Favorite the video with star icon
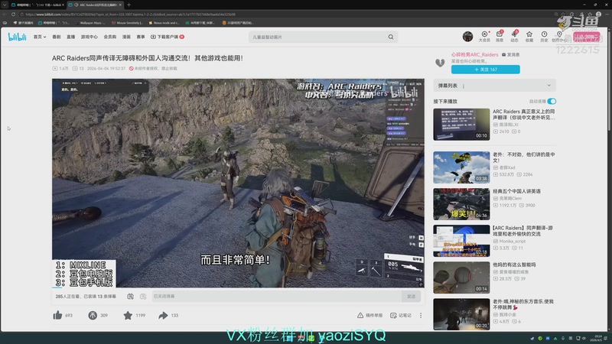The height and width of the screenshot is (344, 612). coord(128,315)
